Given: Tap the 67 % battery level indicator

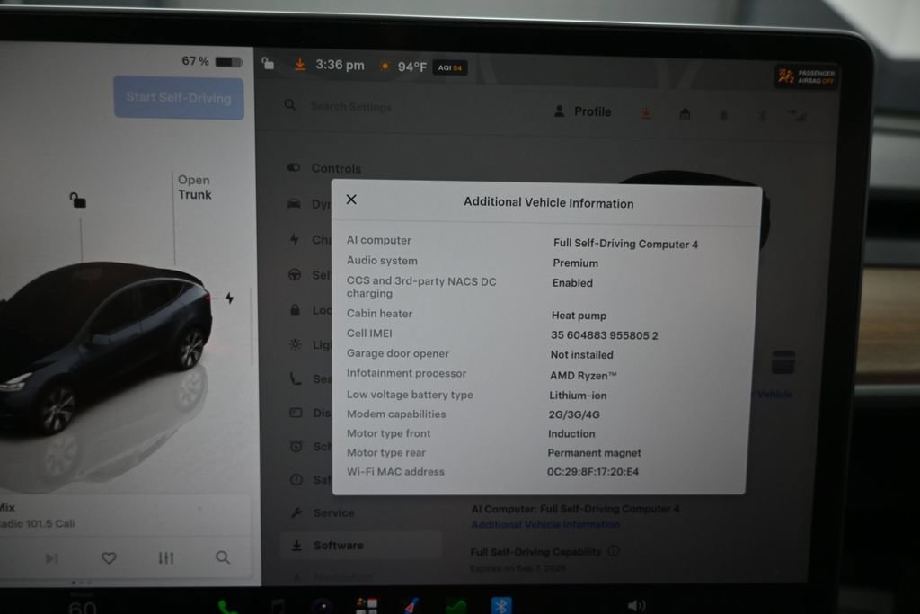Looking at the screenshot, I should pyautogui.click(x=212, y=61).
